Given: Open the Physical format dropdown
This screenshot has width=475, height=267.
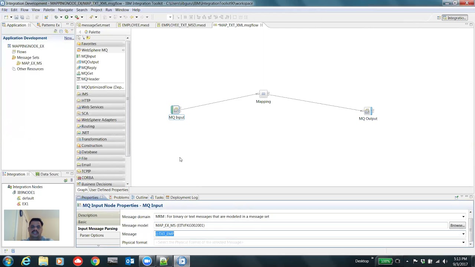Looking at the screenshot, I should (463, 243).
